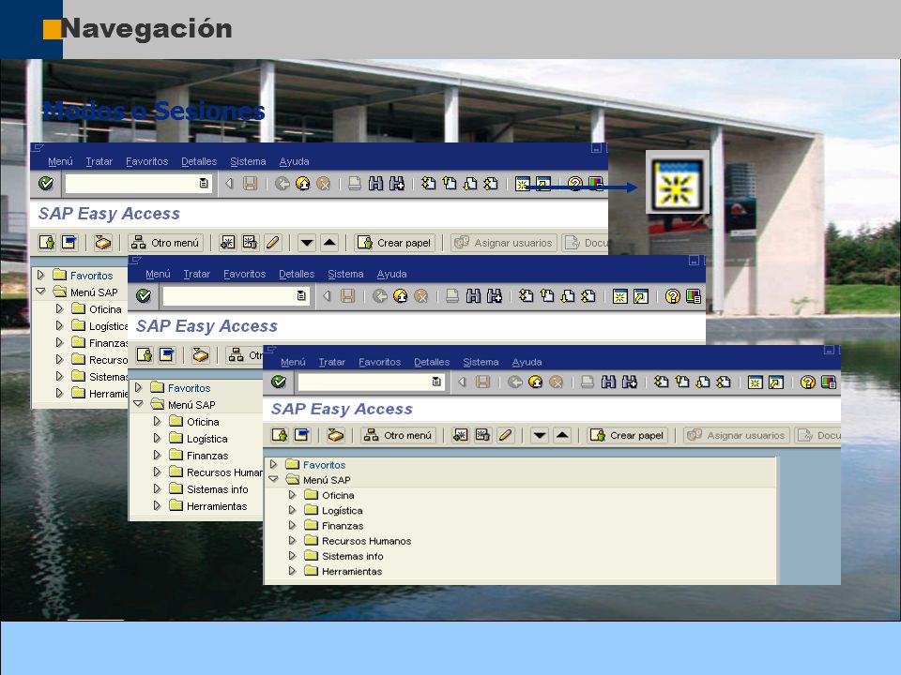This screenshot has width=901, height=675.
Task: Click command field in front window
Action: click(x=371, y=382)
